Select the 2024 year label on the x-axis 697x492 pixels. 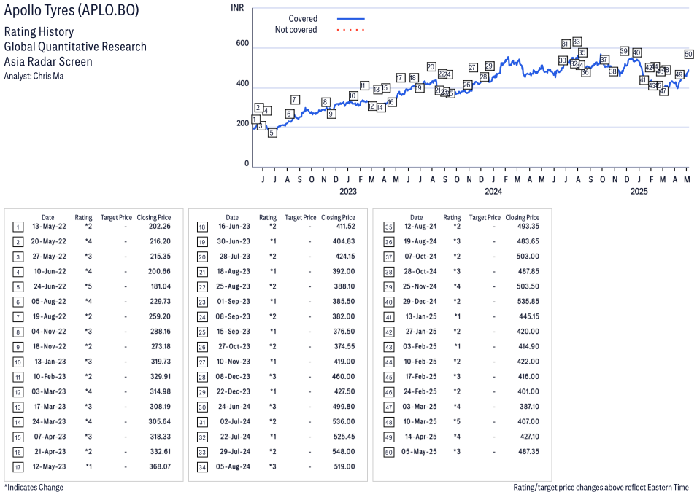pos(493,192)
